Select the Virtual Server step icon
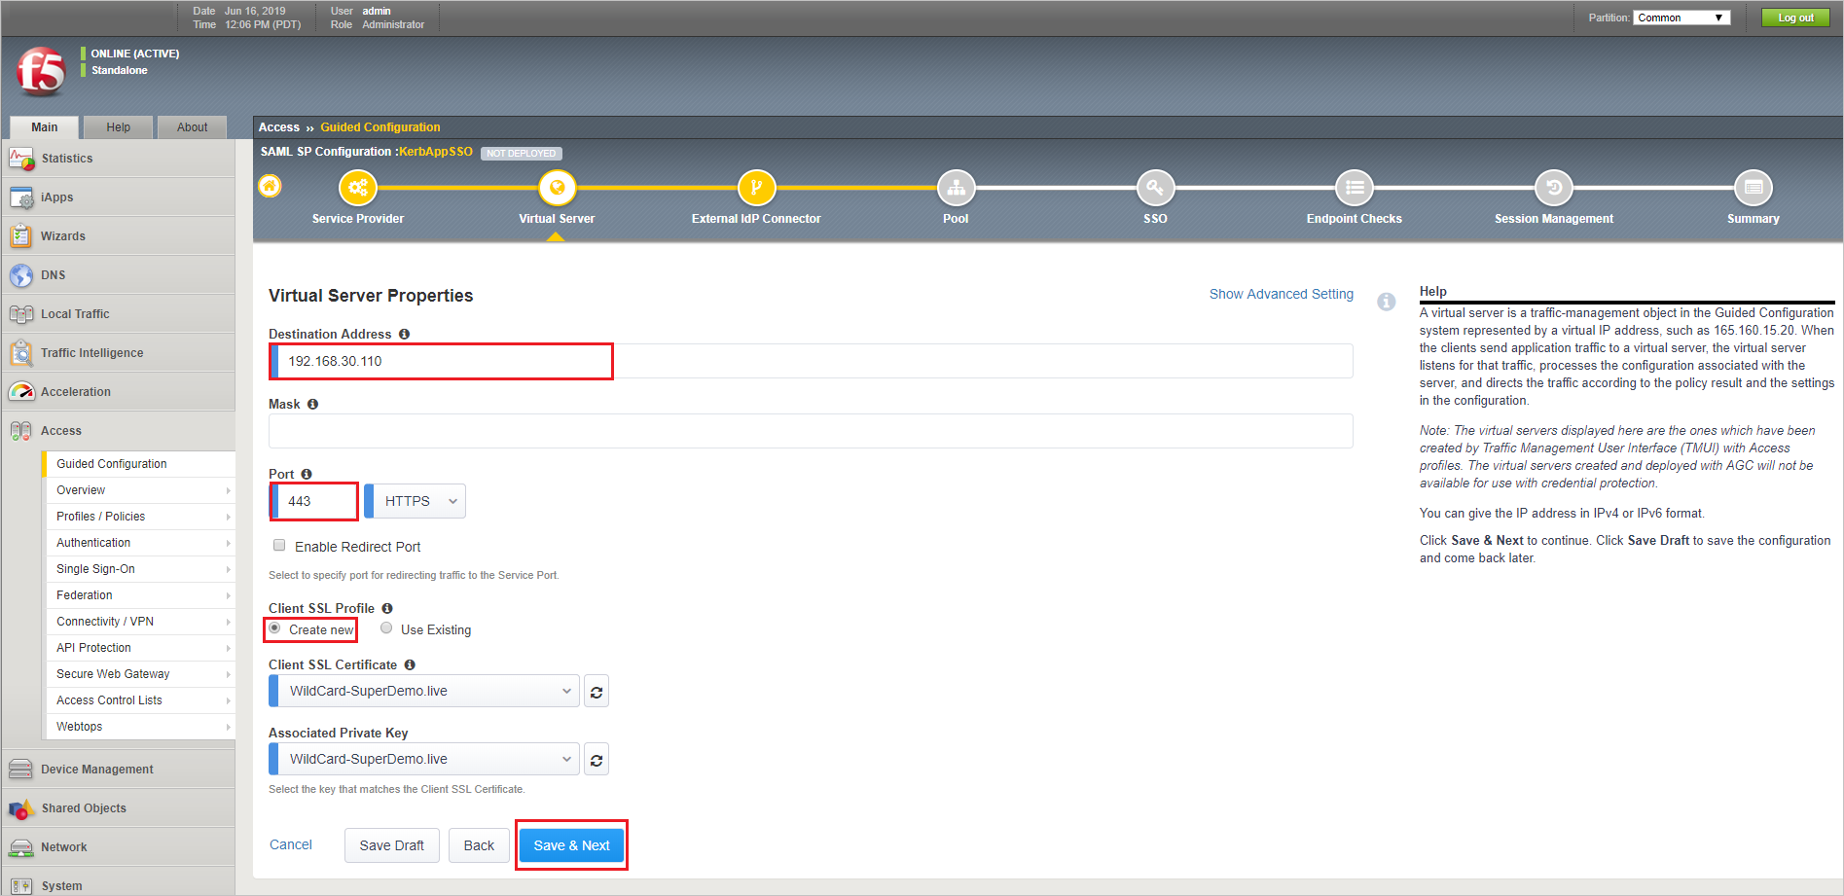The height and width of the screenshot is (896, 1844). pyautogui.click(x=557, y=188)
